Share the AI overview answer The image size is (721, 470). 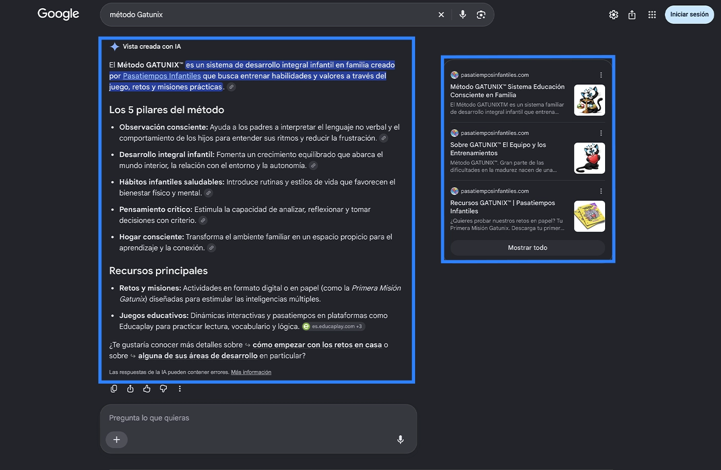coord(130,389)
